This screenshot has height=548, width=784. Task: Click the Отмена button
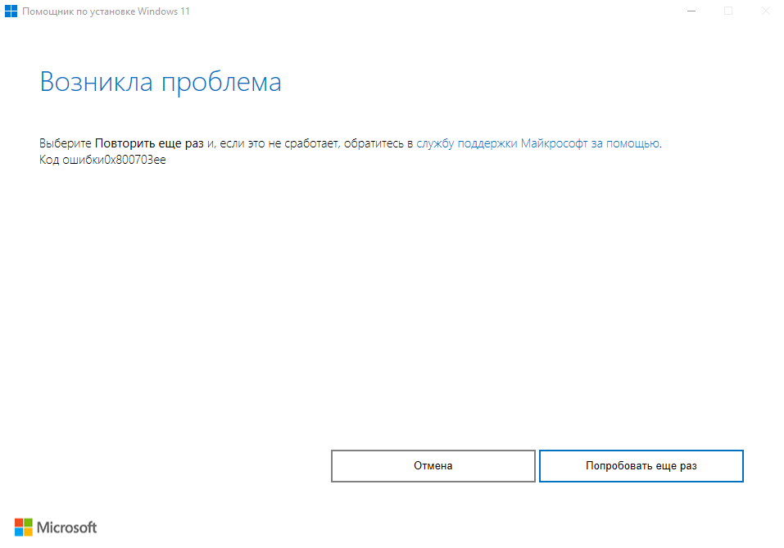tap(433, 466)
